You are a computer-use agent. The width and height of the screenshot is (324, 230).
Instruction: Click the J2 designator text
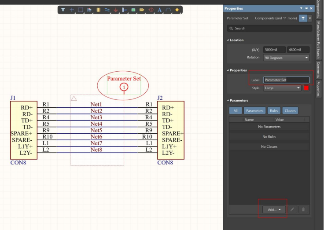tap(160, 98)
